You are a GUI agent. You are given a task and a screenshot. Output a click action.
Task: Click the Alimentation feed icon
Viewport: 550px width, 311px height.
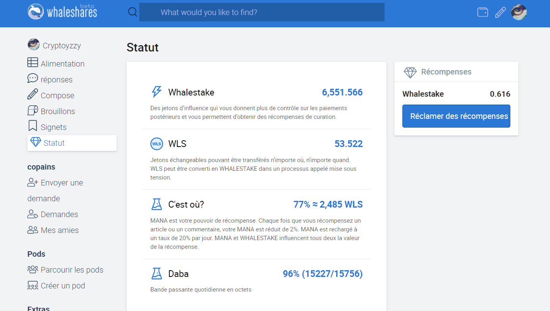coord(33,63)
